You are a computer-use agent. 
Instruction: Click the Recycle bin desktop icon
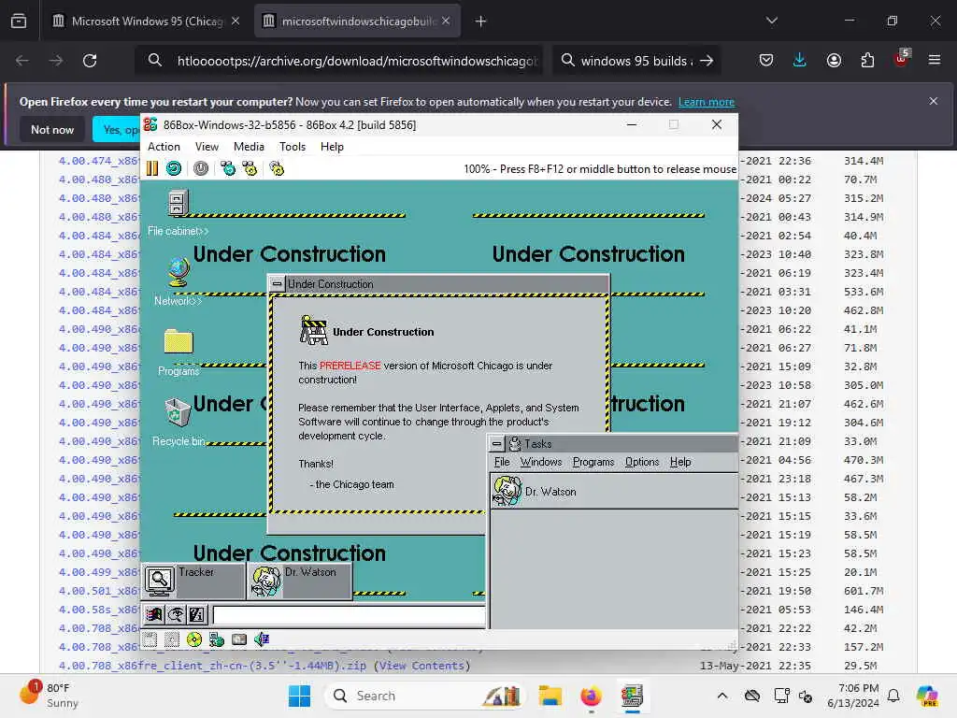[178, 411]
